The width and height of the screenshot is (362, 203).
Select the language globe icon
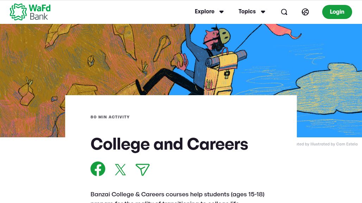pyautogui.click(x=305, y=12)
